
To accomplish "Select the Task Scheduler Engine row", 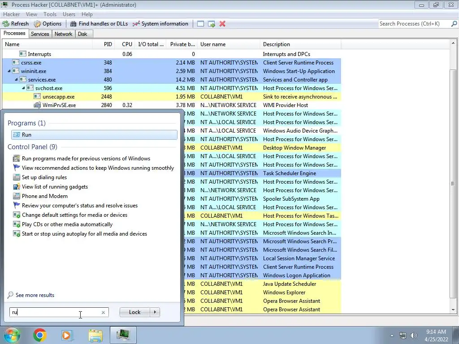I will click(263, 173).
